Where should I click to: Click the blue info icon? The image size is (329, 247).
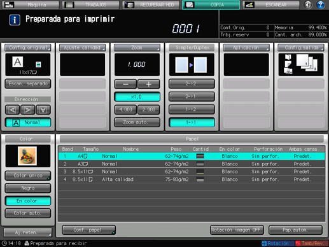[15, 20]
